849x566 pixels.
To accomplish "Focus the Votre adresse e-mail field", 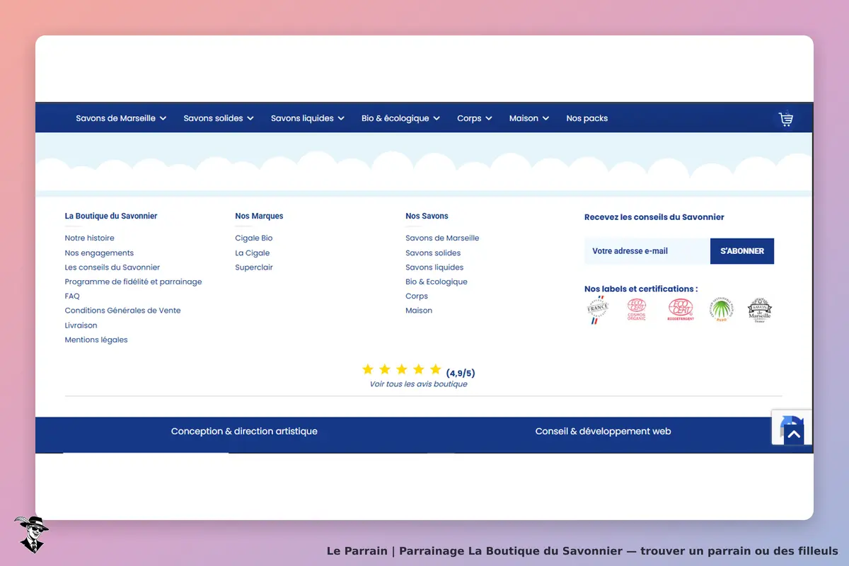I will click(x=647, y=251).
